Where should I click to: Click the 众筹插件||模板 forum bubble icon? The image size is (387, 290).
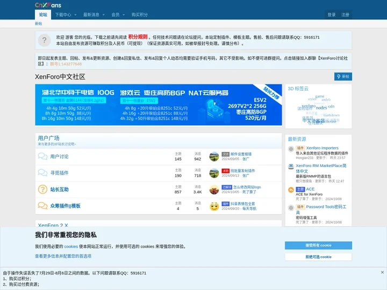(x=42, y=206)
